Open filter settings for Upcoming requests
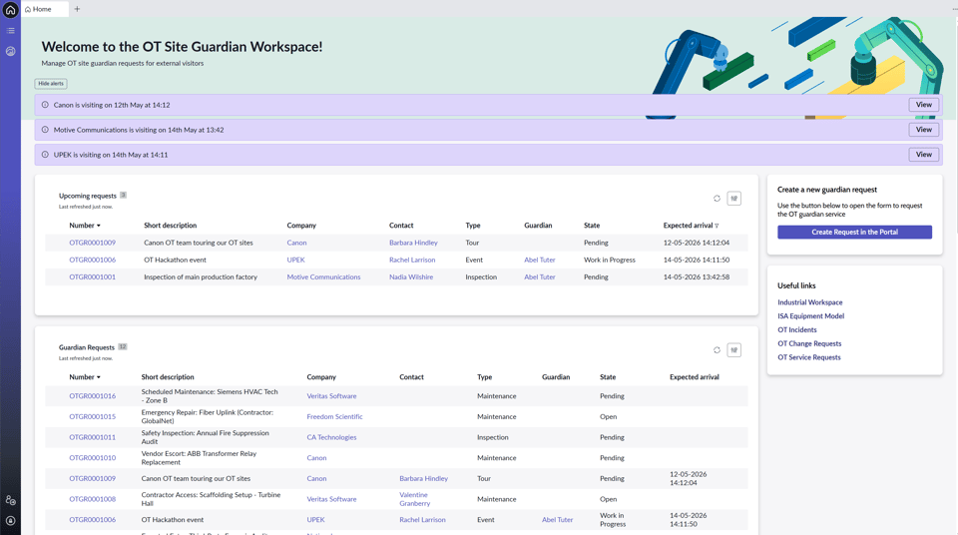This screenshot has width=958, height=535. [x=733, y=199]
